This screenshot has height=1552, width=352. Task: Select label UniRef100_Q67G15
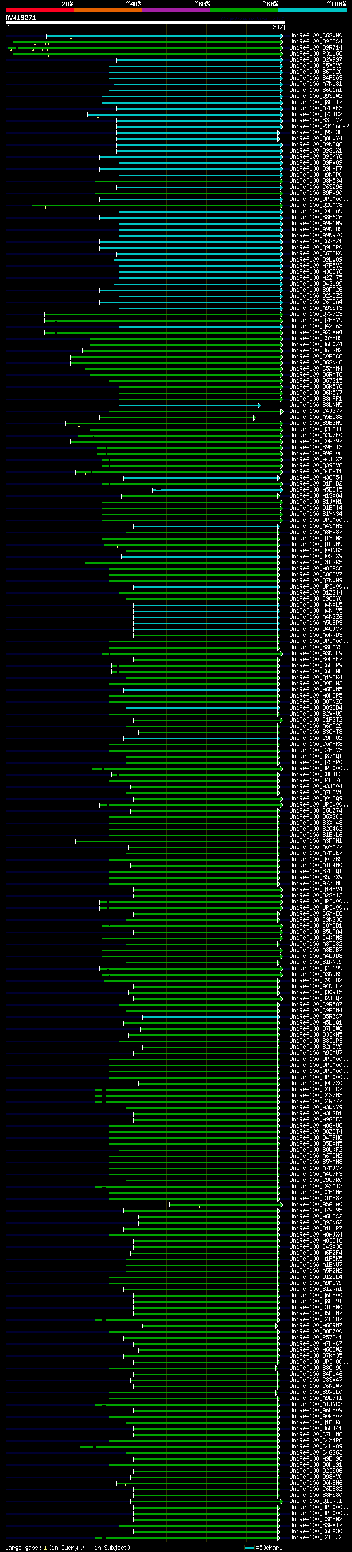tap(315, 381)
